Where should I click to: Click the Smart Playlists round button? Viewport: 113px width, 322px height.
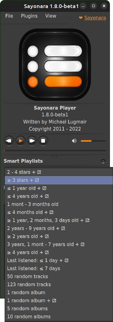(103, 161)
